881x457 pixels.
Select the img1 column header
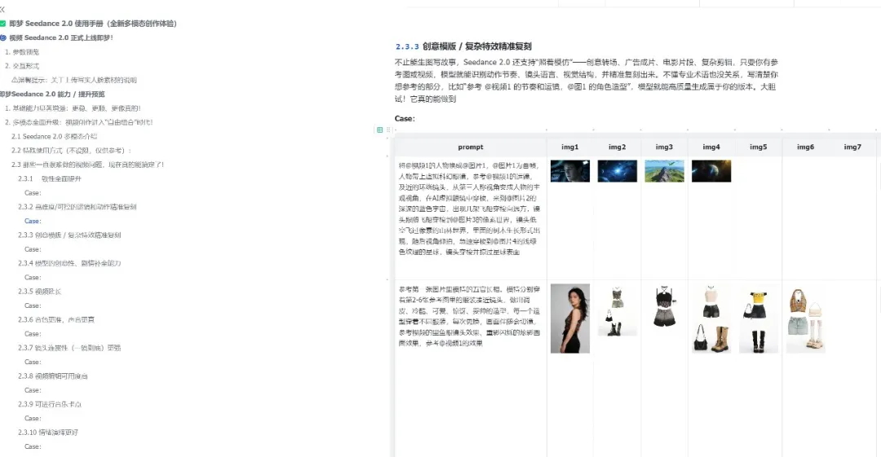[569, 147]
